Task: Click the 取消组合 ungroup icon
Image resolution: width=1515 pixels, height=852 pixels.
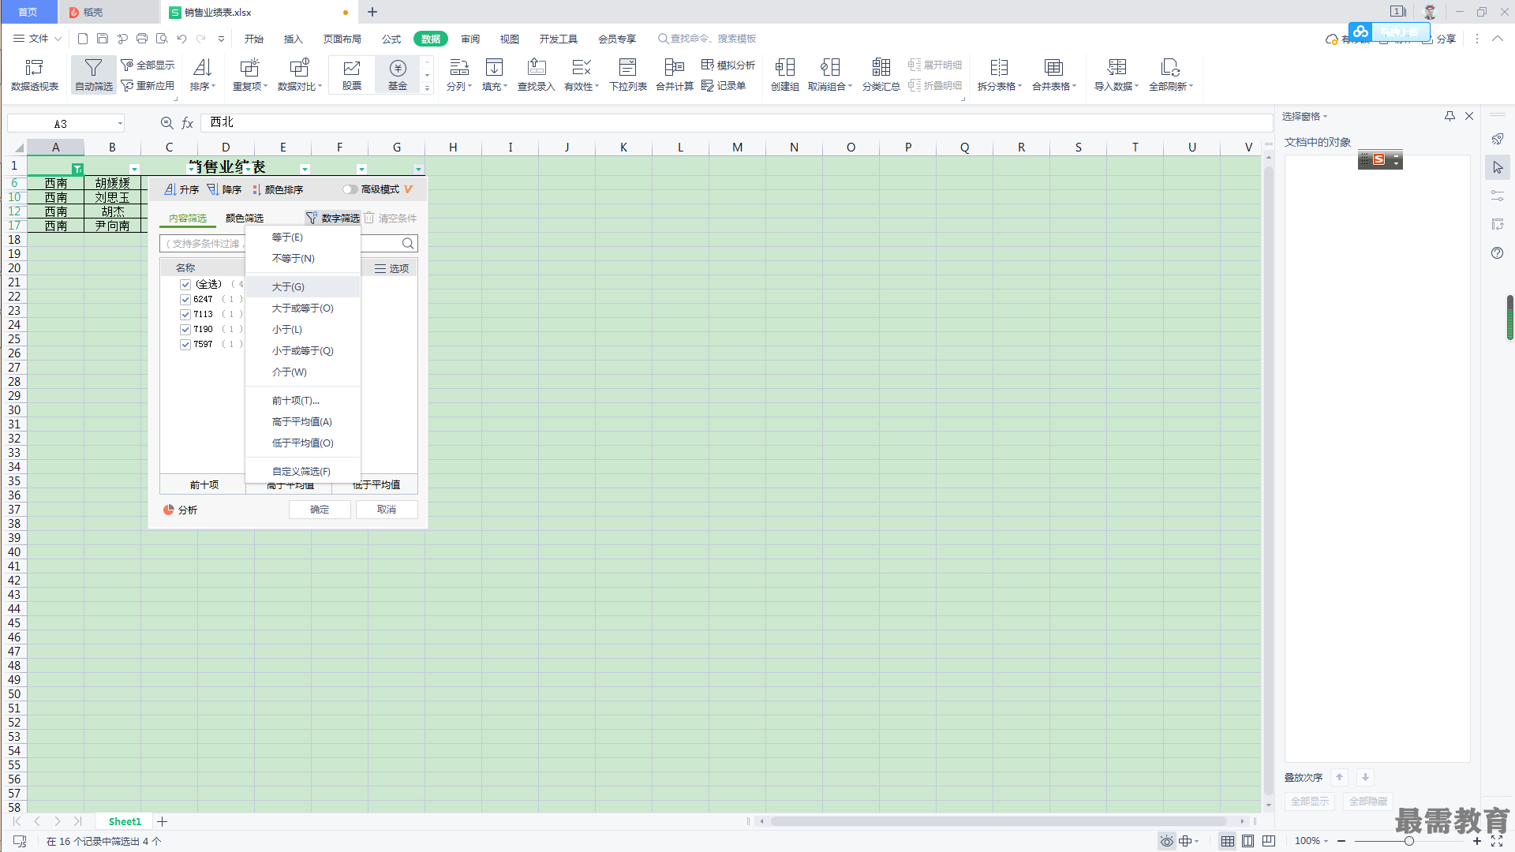Action: [830, 75]
